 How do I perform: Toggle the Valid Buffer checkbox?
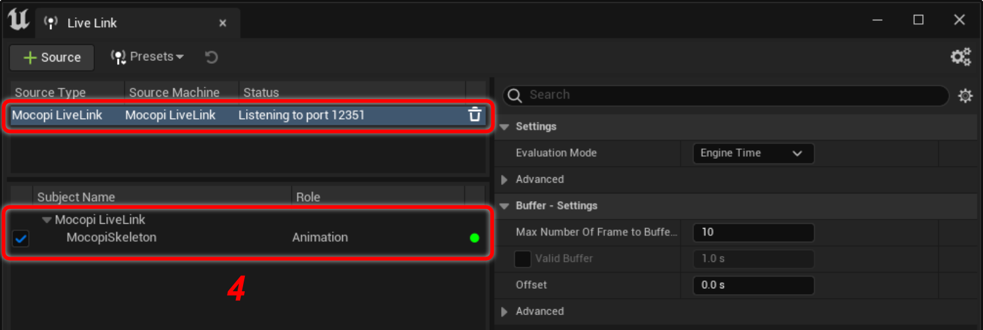pyautogui.click(x=523, y=259)
